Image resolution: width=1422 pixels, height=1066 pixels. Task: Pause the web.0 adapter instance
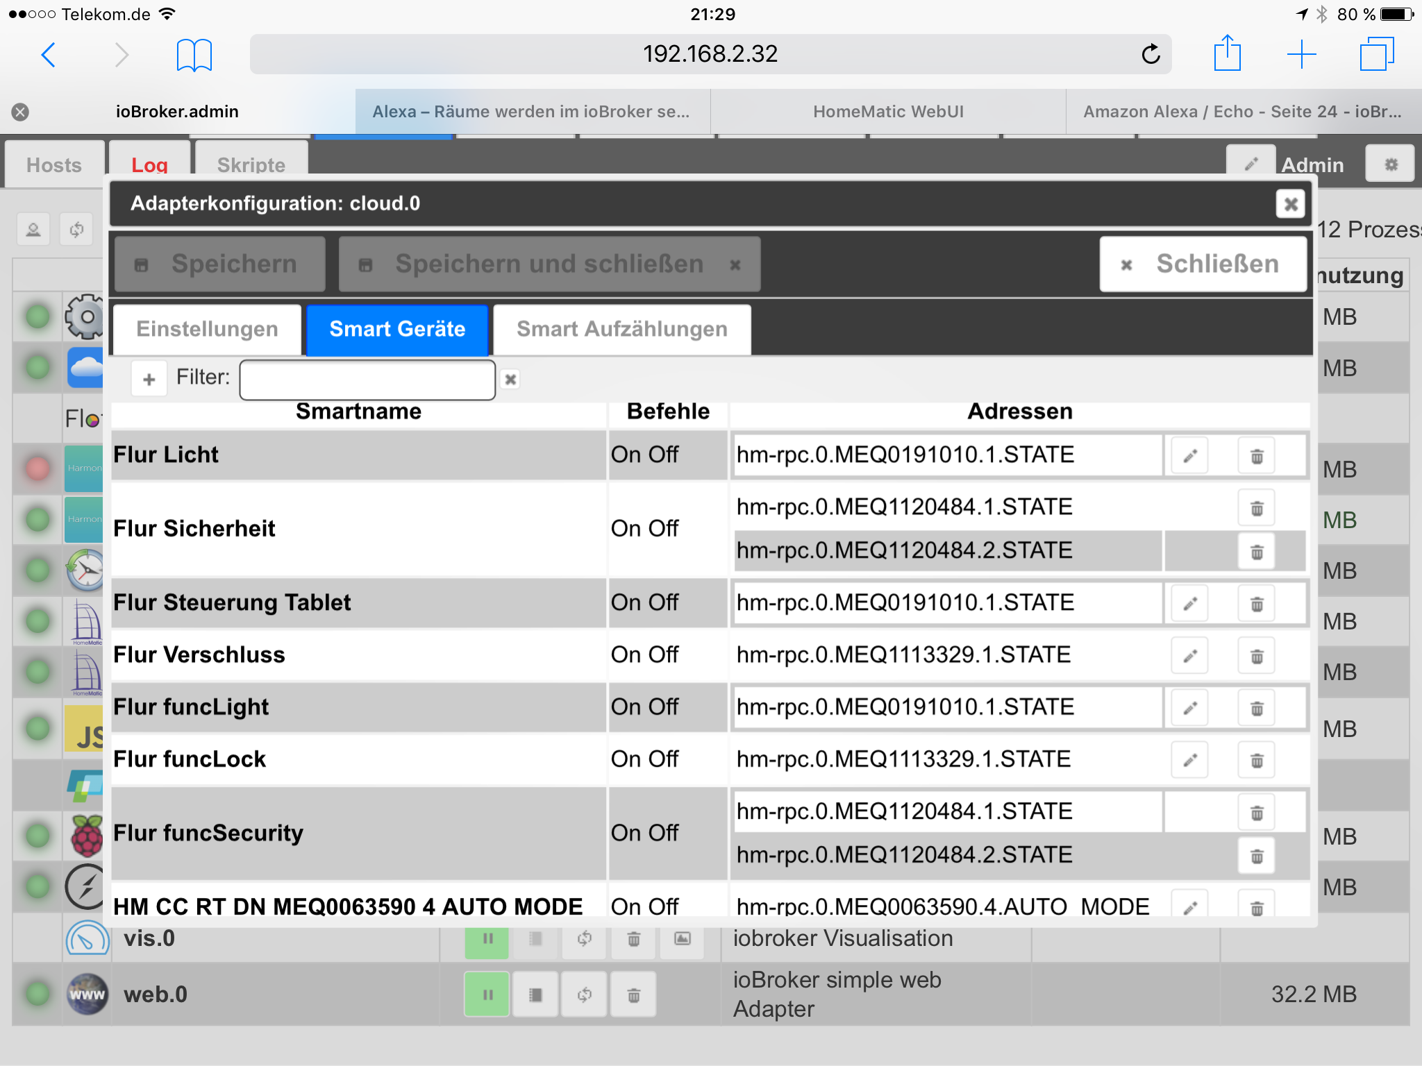pyautogui.click(x=487, y=995)
